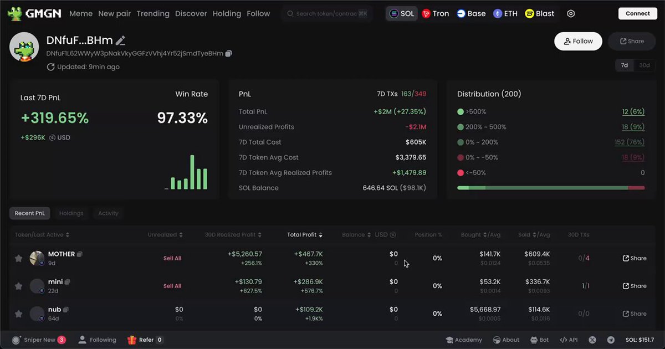
Task: Sort by Token/Last Active column
Action: click(x=43, y=235)
